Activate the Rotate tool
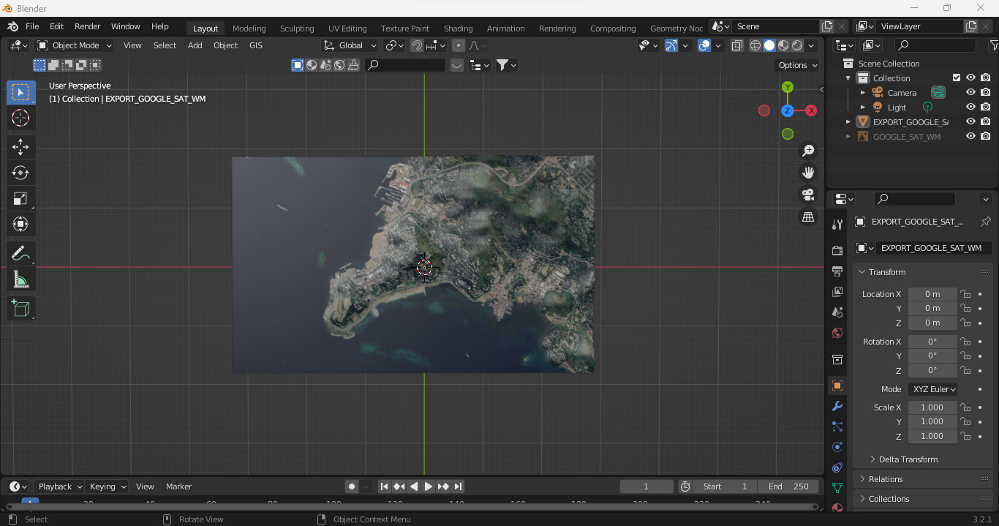This screenshot has width=999, height=526. pyautogui.click(x=20, y=173)
